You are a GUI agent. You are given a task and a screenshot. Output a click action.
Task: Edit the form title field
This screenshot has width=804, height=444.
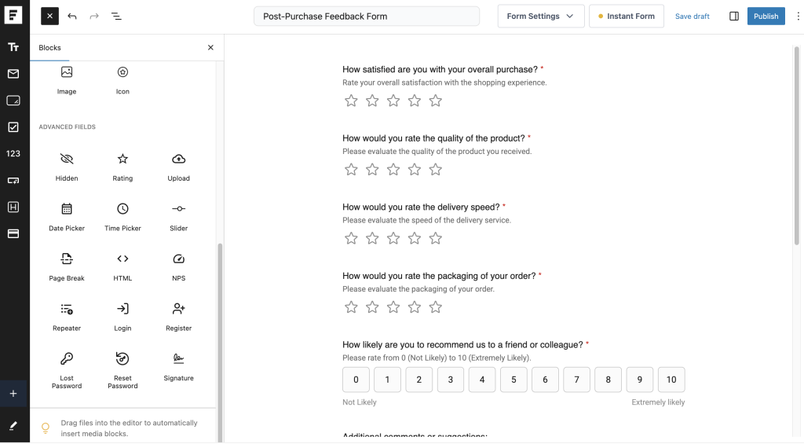click(x=367, y=16)
